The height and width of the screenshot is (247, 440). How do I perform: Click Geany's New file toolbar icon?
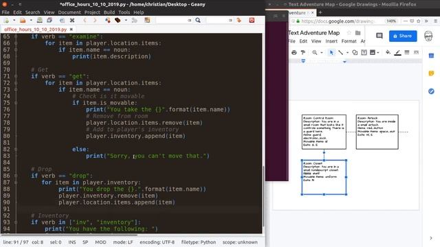click(6, 20)
